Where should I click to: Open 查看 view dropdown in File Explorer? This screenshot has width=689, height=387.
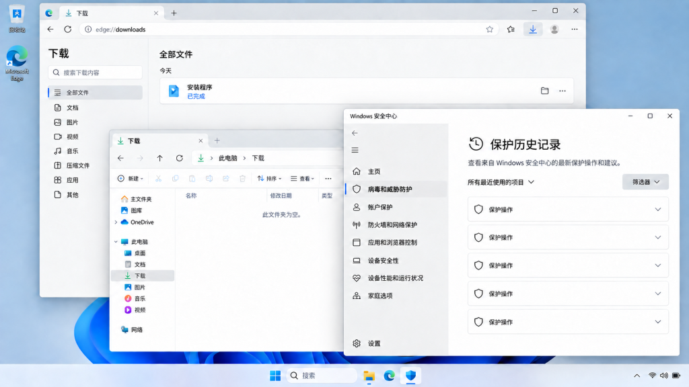(x=302, y=179)
